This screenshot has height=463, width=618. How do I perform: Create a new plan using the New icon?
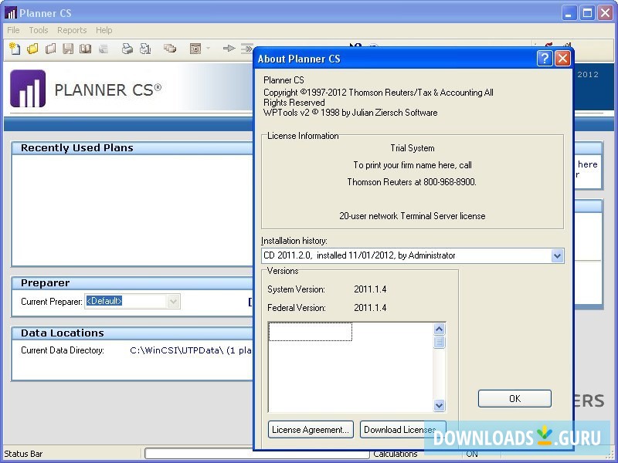pyautogui.click(x=15, y=49)
